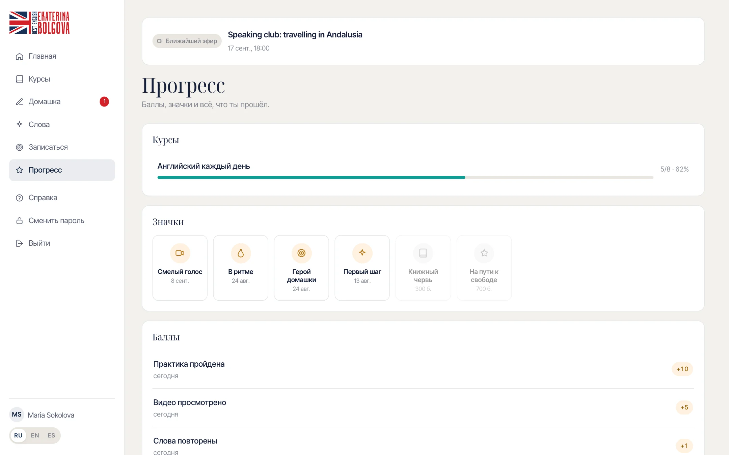The image size is (729, 455).
Task: Click the +5 points pill
Action: pos(684,407)
